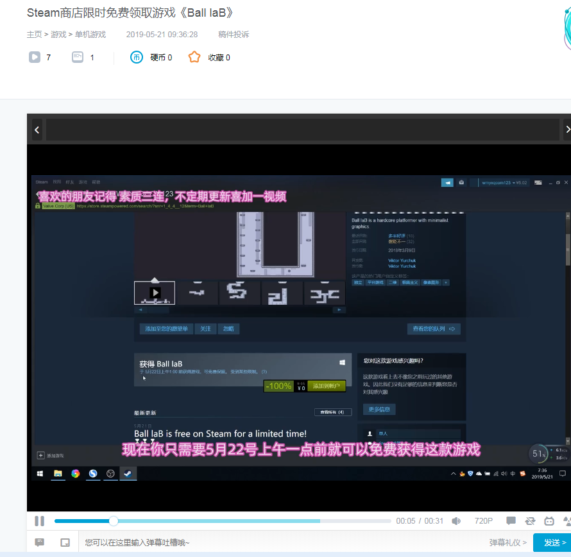The image size is (571, 557).
Task: Select the trailer thumbnail with play icon
Action: [155, 293]
